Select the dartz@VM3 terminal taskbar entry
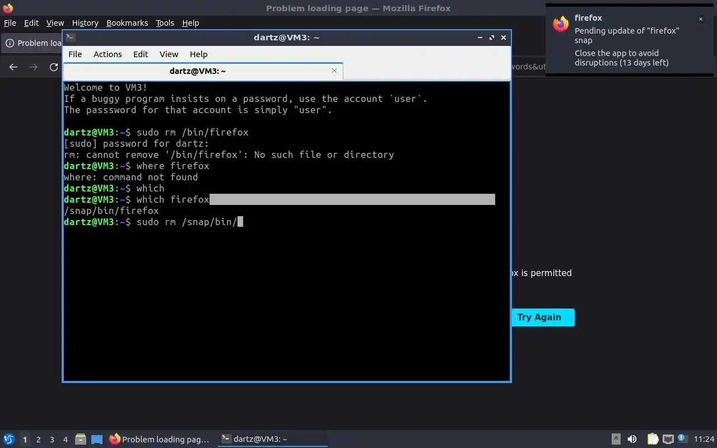 pos(272,439)
